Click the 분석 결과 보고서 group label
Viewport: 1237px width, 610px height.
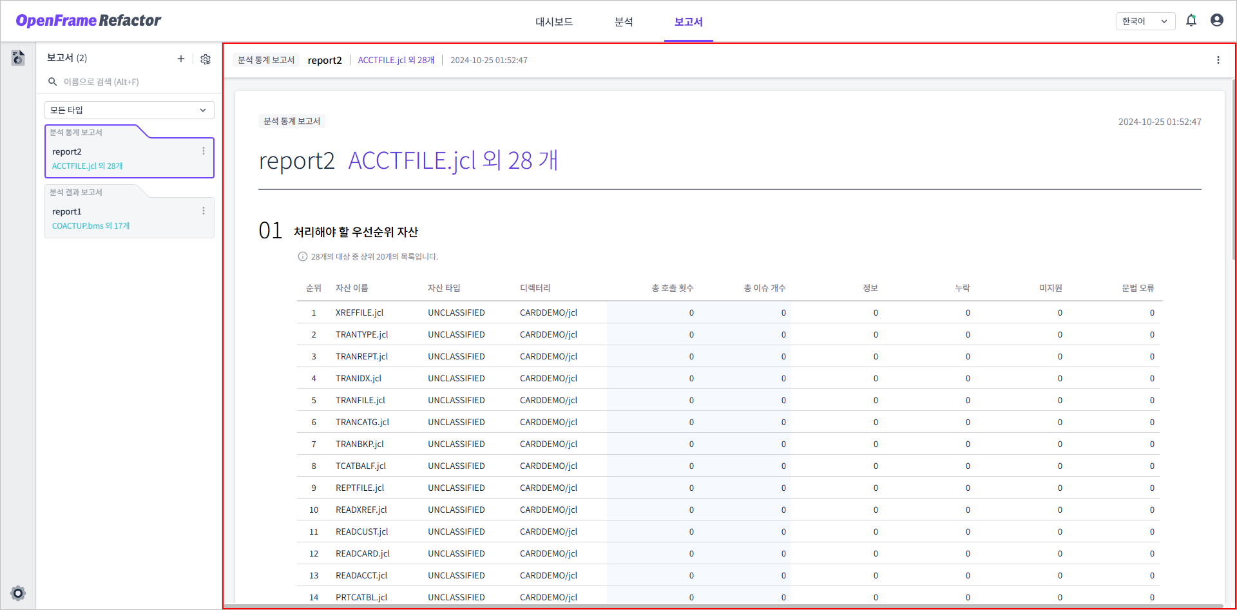76,192
